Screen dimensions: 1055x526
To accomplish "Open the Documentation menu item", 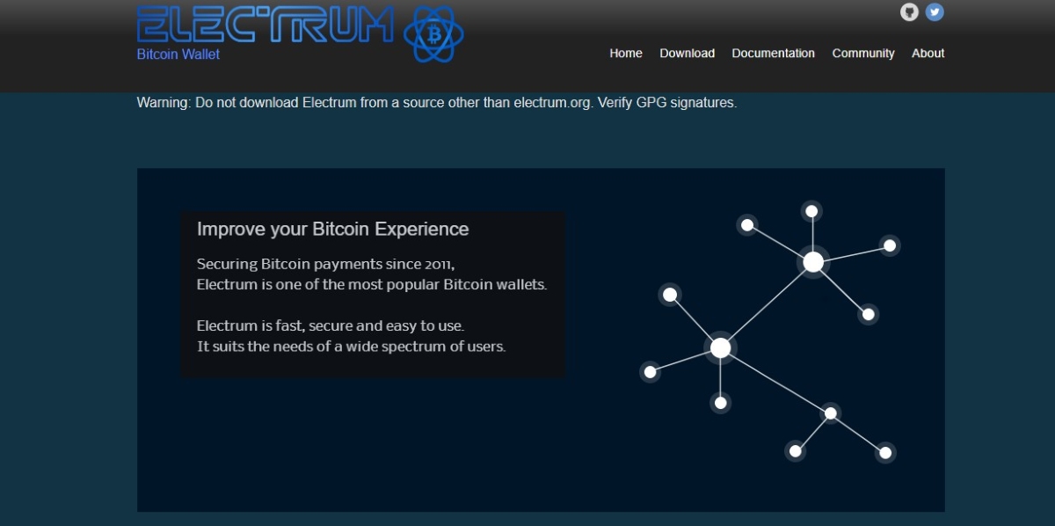I will (774, 53).
